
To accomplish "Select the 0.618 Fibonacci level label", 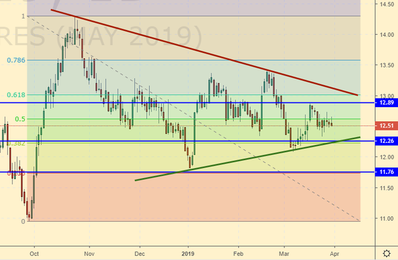I will pos(16,94).
